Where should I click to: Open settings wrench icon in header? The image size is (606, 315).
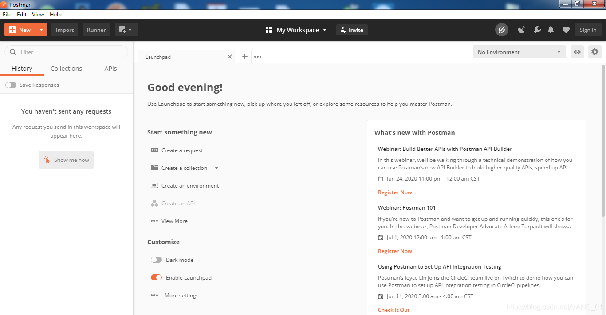point(537,30)
